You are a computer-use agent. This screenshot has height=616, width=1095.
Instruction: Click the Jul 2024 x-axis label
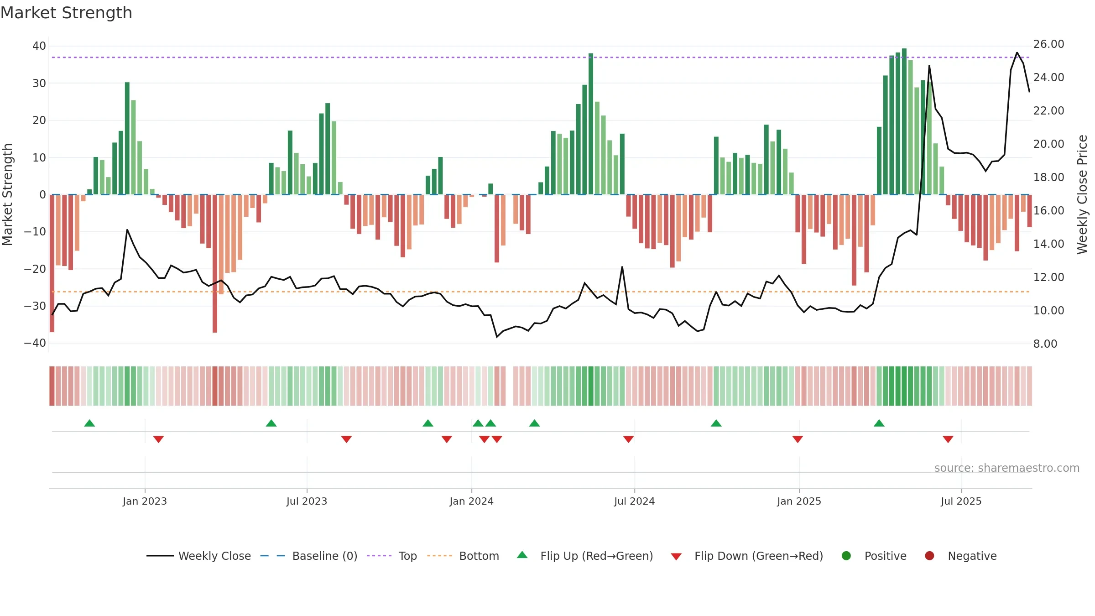pos(634,501)
